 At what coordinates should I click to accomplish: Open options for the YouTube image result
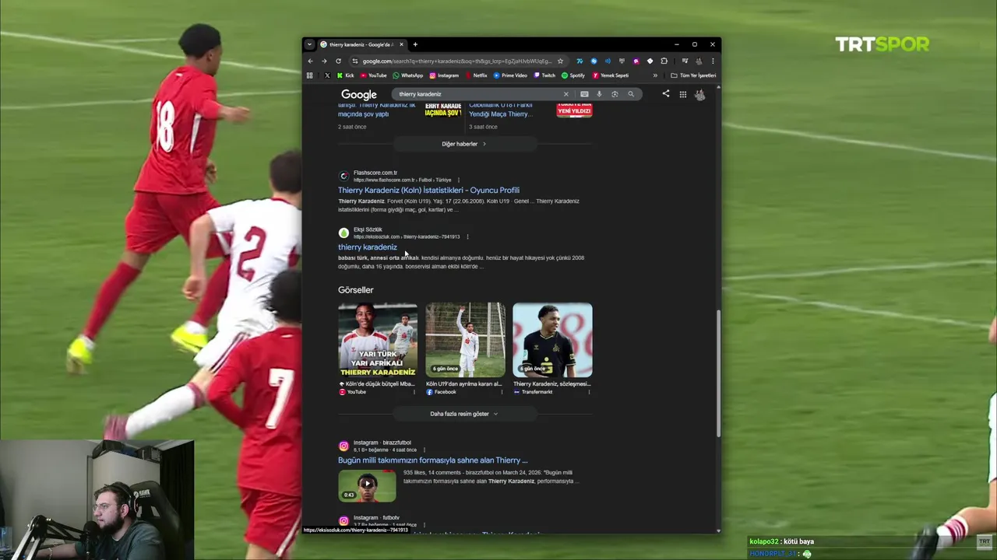tap(414, 392)
